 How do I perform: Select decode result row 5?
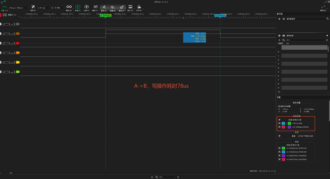[x=304, y=72]
